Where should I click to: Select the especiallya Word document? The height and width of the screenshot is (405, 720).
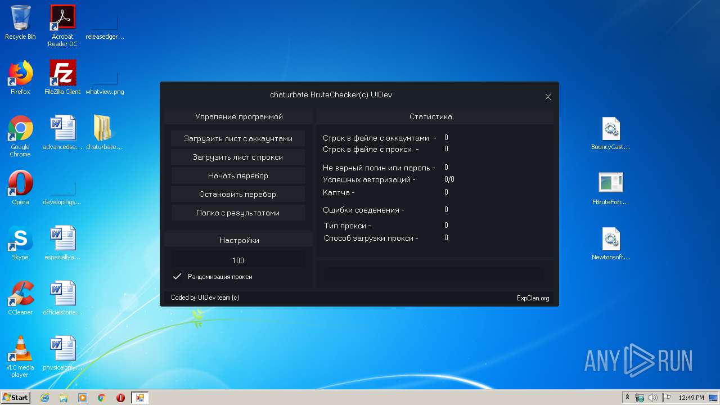click(62, 243)
